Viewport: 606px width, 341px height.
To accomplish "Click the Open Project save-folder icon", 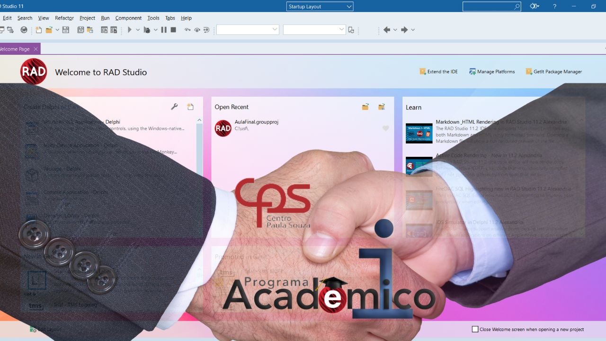I will [90, 30].
